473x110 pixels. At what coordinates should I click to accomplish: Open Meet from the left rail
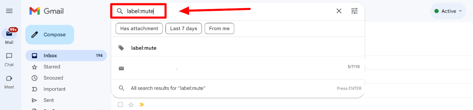pos(9,82)
